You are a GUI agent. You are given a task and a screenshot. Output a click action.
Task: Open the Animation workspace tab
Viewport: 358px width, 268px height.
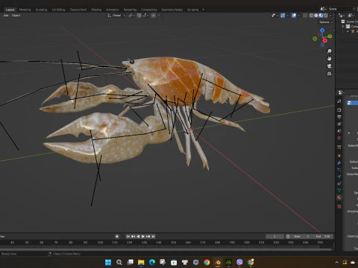[x=113, y=10]
